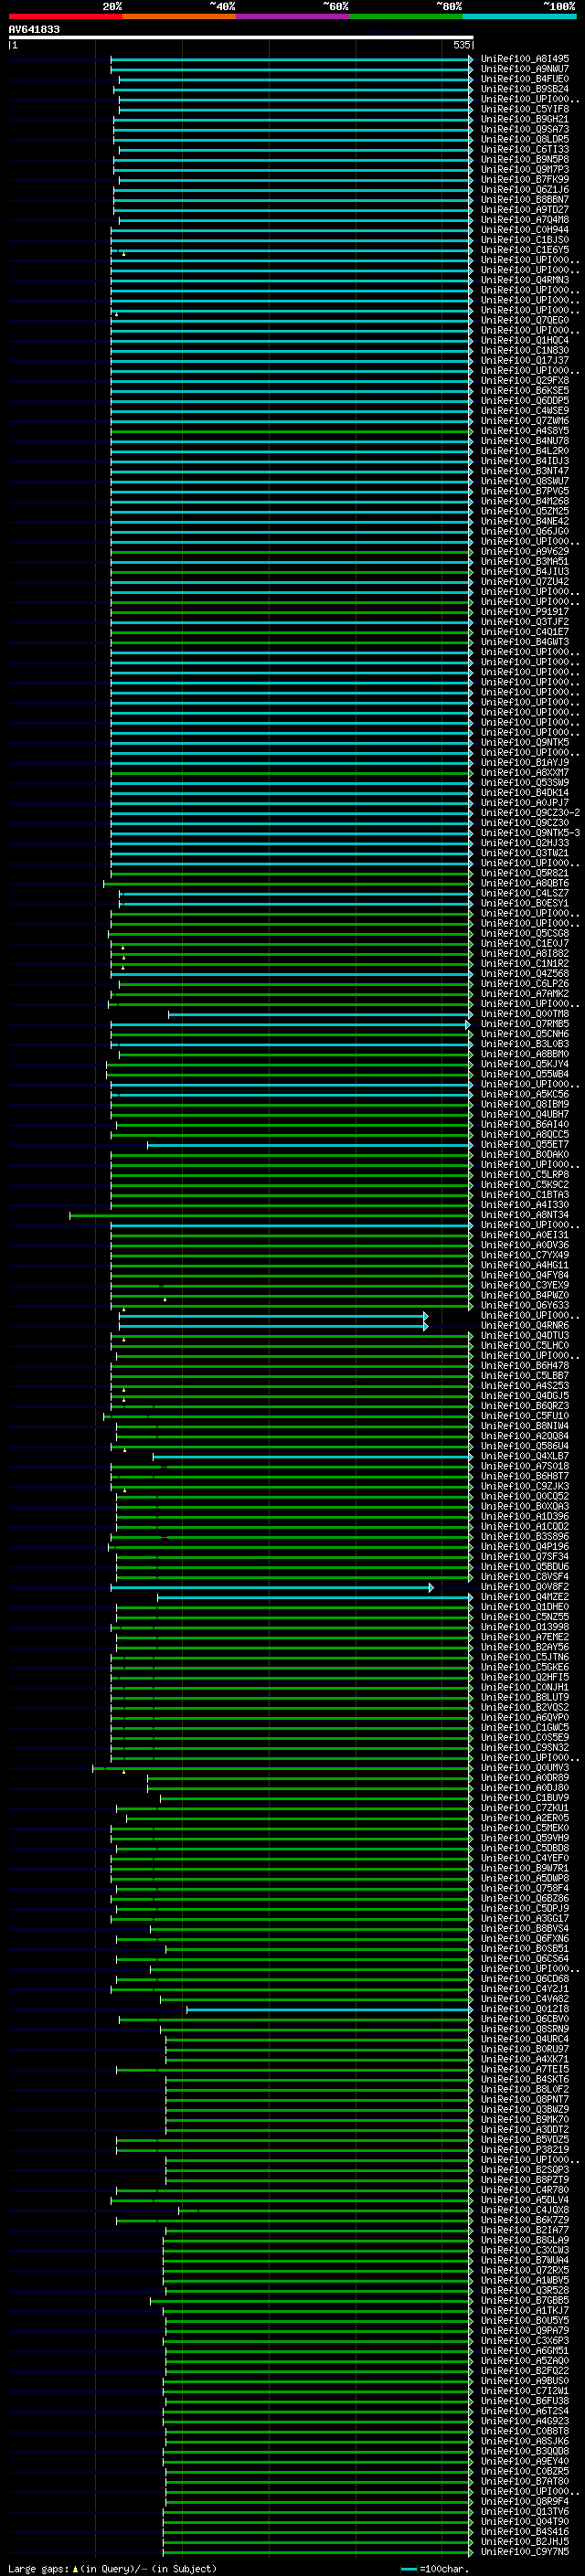Choose last hit UniRef100_C9Y7N5
Image resolution: width=585 pixels, height=2576 pixels.
click(524, 2551)
